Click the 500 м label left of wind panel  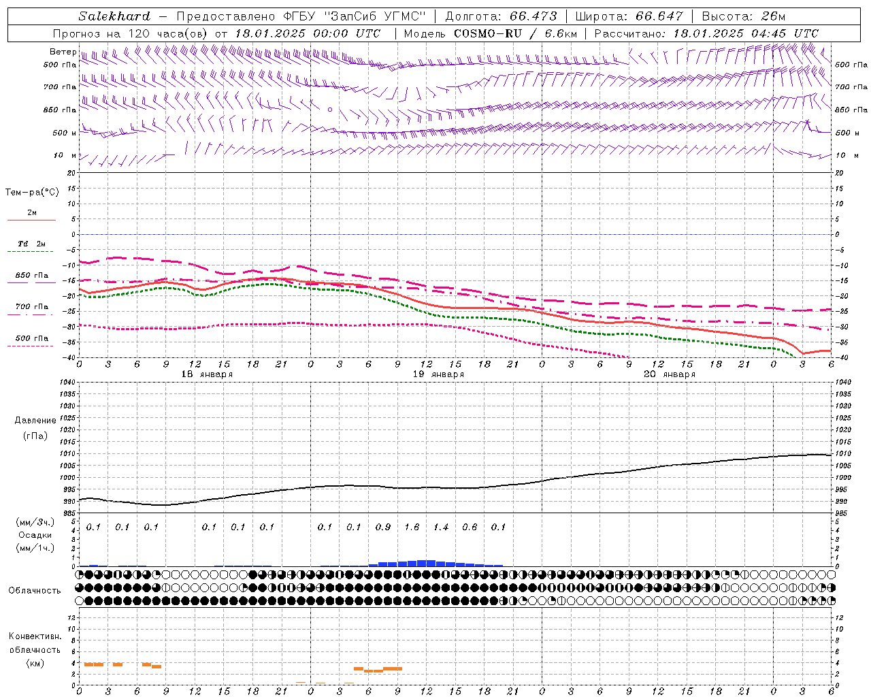click(x=65, y=133)
